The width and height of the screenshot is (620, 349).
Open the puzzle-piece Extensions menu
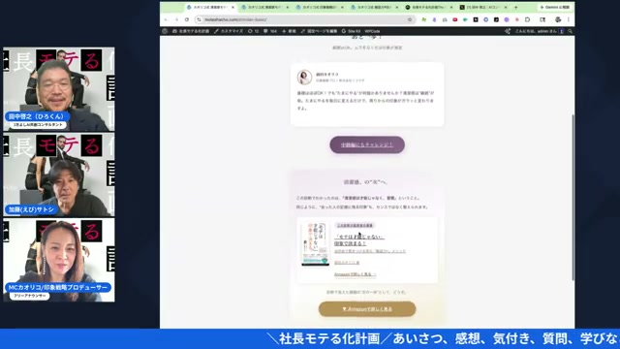pos(527,19)
